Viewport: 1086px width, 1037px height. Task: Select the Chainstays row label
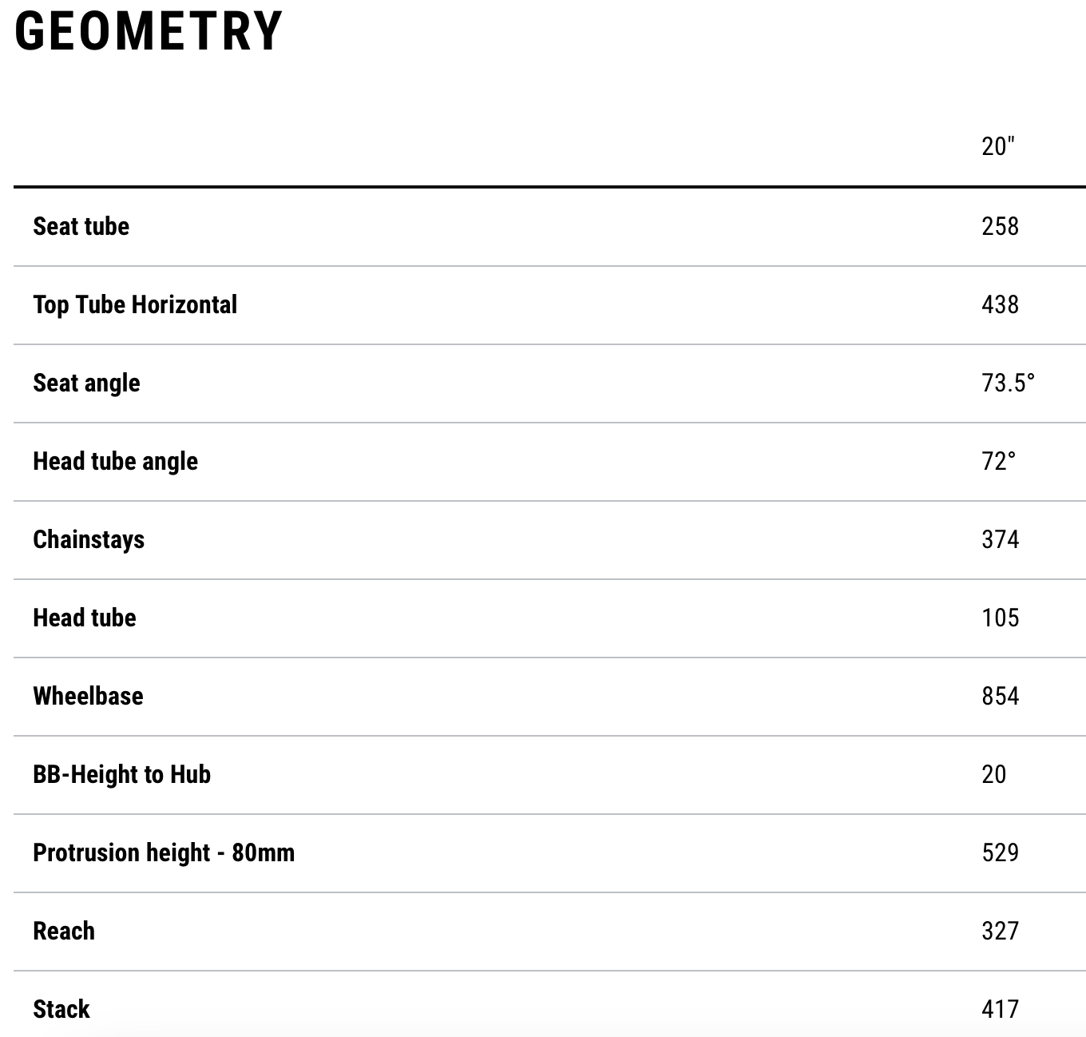click(x=89, y=539)
